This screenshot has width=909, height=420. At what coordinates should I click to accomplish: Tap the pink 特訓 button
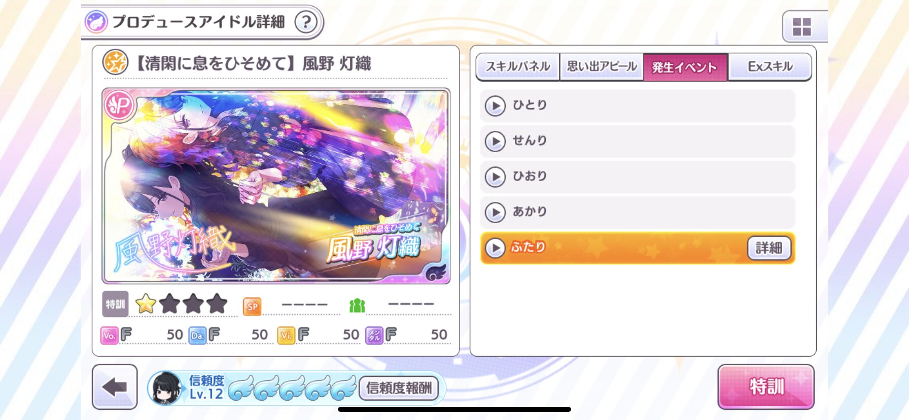[766, 387]
